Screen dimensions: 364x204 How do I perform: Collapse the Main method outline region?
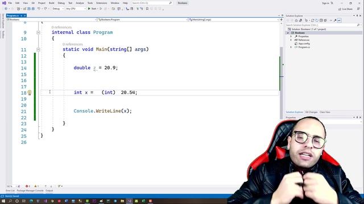[38, 49]
